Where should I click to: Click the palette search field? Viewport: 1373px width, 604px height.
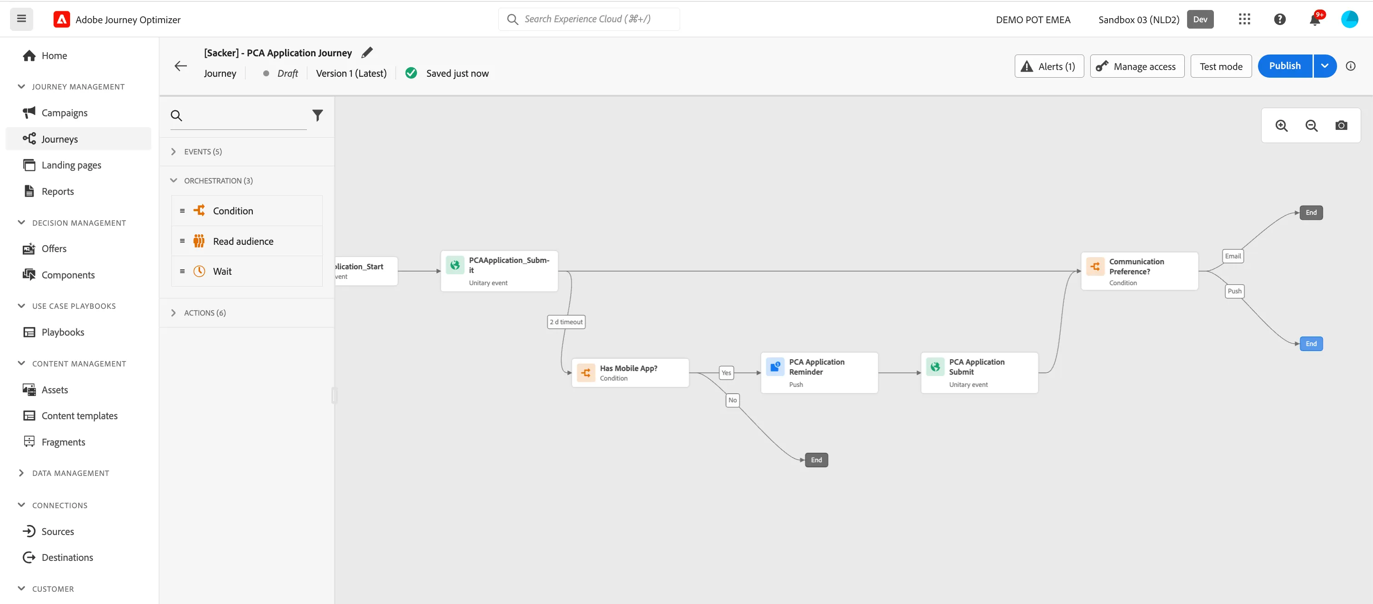238,116
